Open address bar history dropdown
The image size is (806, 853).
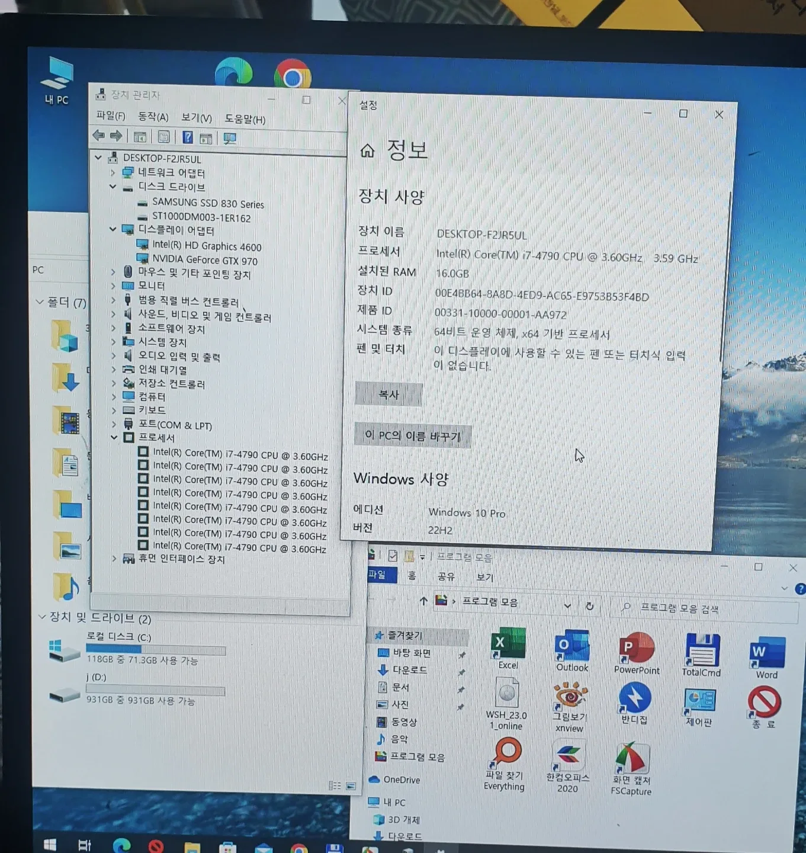[x=567, y=606]
